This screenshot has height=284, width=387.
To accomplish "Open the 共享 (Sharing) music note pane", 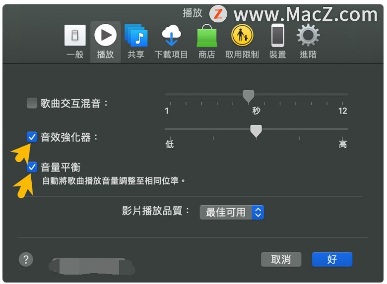I will pyautogui.click(x=136, y=42).
